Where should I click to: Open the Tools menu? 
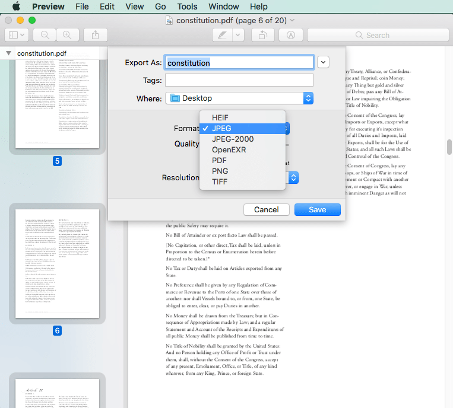(187, 7)
